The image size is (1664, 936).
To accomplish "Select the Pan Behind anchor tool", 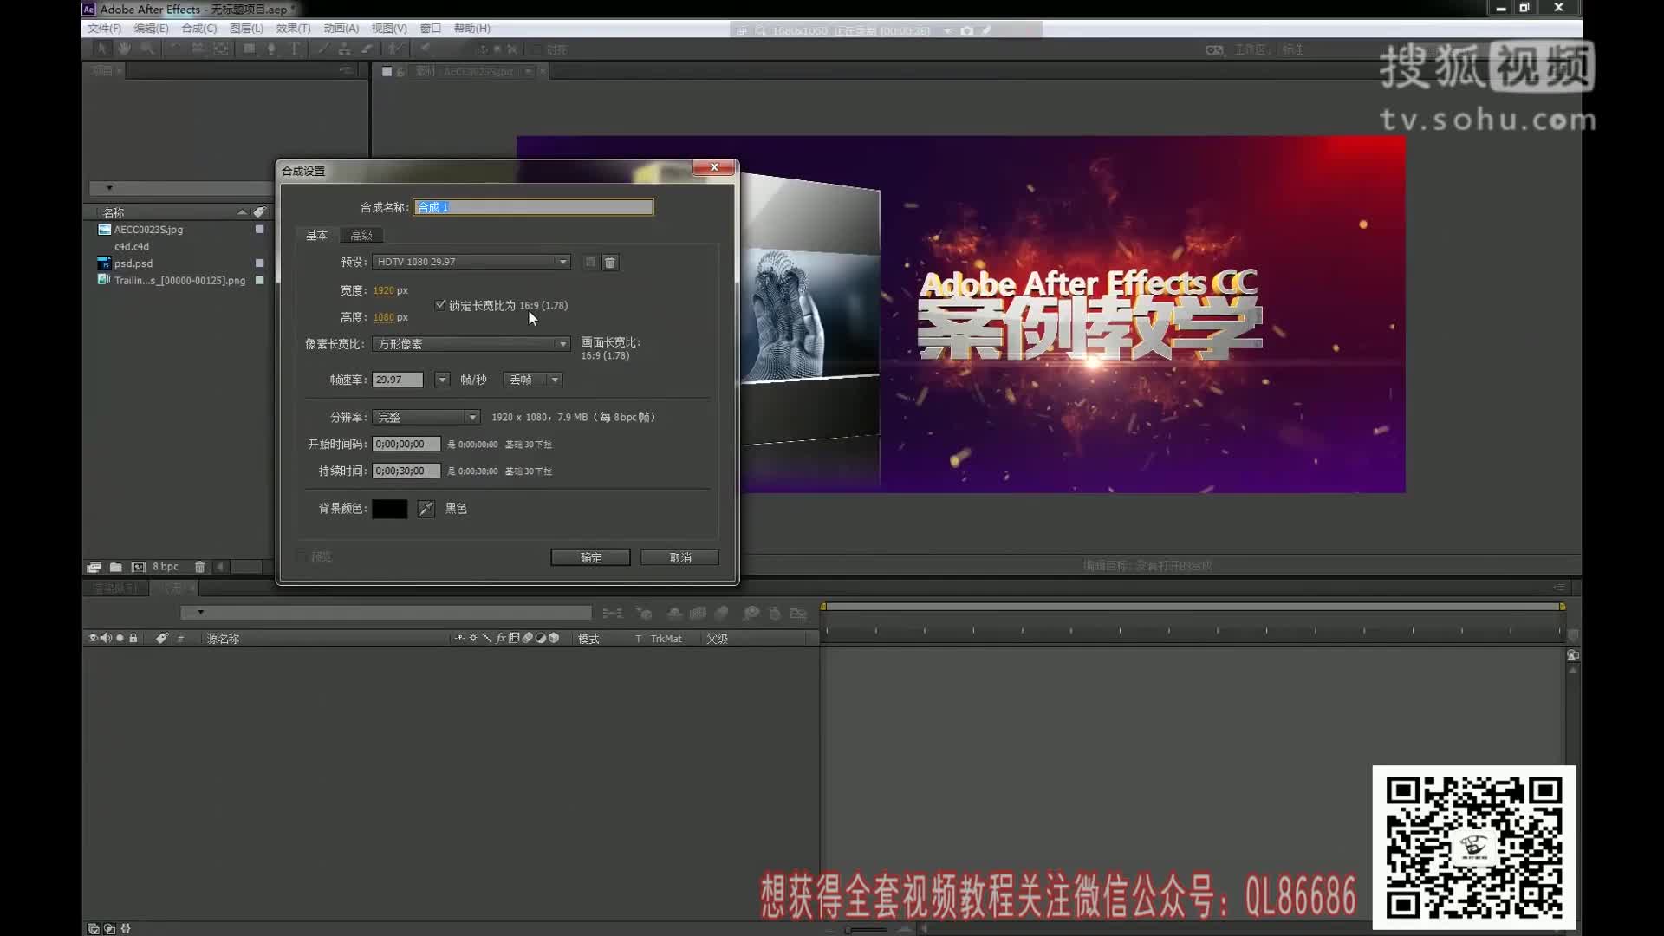I will [x=221, y=49].
